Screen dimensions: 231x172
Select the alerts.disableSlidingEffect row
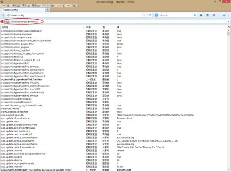tap(114, 112)
